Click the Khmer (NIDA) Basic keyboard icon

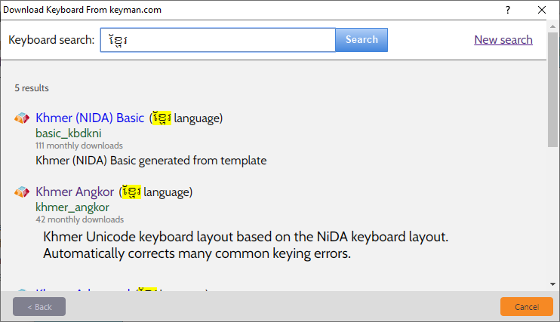[22, 118]
